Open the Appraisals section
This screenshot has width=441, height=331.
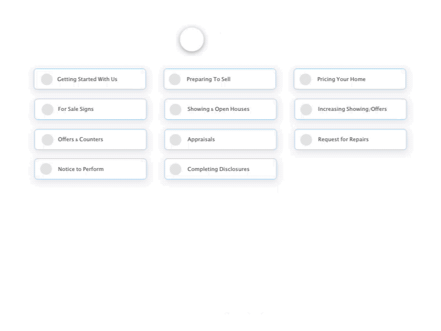click(x=219, y=140)
